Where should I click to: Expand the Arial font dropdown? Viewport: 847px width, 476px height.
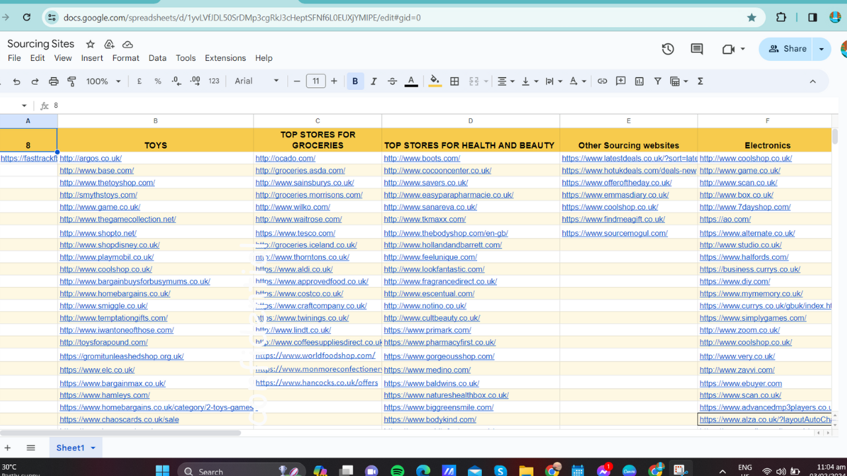click(x=257, y=81)
